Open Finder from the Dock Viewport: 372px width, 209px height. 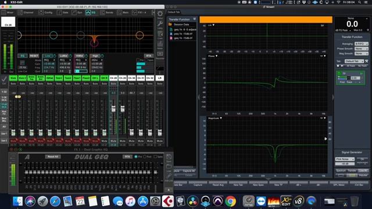(17, 201)
